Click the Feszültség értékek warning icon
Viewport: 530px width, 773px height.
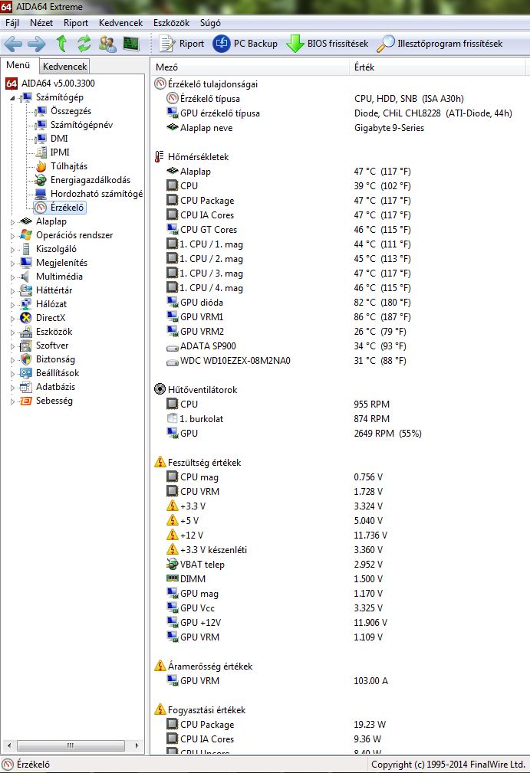(160, 463)
